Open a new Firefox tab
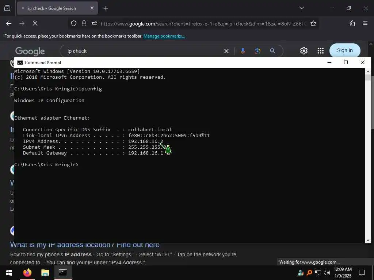This screenshot has height=280, width=374. (x=106, y=8)
